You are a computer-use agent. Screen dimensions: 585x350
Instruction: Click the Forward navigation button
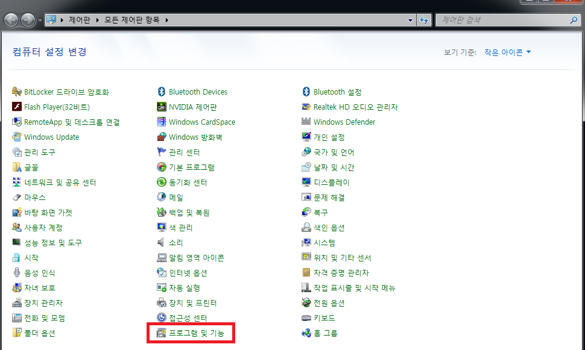tap(28, 20)
